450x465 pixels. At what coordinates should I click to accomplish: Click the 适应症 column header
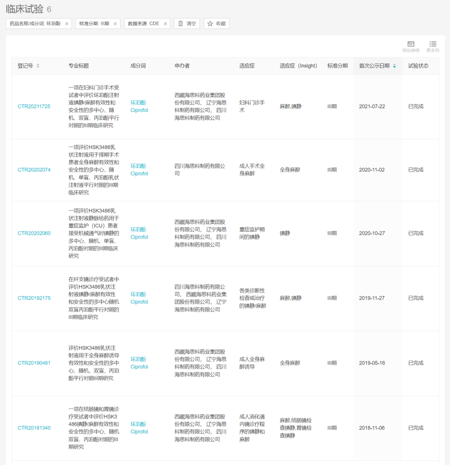tap(247, 66)
